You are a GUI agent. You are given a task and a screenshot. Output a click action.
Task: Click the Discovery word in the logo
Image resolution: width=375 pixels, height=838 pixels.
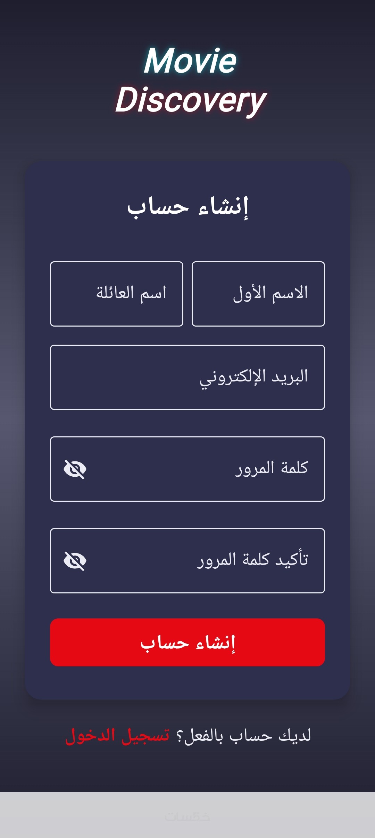click(190, 100)
